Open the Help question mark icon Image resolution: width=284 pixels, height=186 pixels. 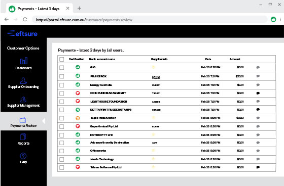(23, 156)
